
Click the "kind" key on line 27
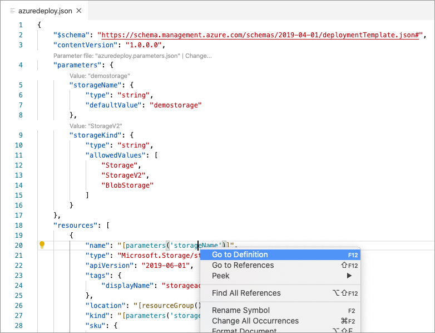pyautogui.click(x=97, y=316)
